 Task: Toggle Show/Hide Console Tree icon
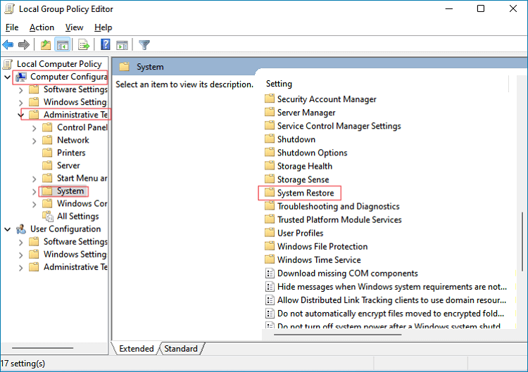click(x=63, y=44)
